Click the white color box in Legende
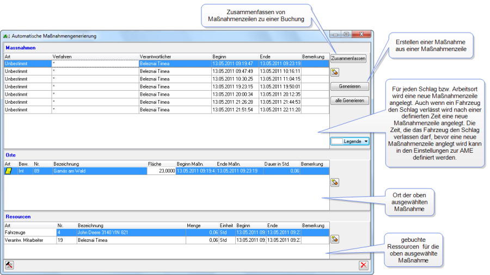The width and height of the screenshot is (490, 275). [336, 141]
